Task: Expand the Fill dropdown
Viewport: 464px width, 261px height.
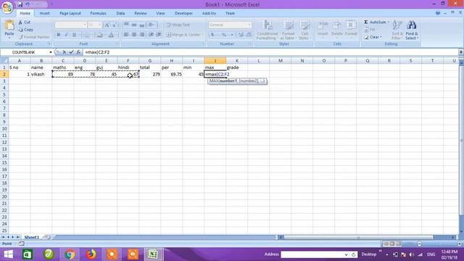Action: point(378,30)
